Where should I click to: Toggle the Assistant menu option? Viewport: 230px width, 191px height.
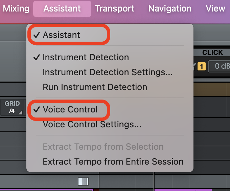pos(61,35)
